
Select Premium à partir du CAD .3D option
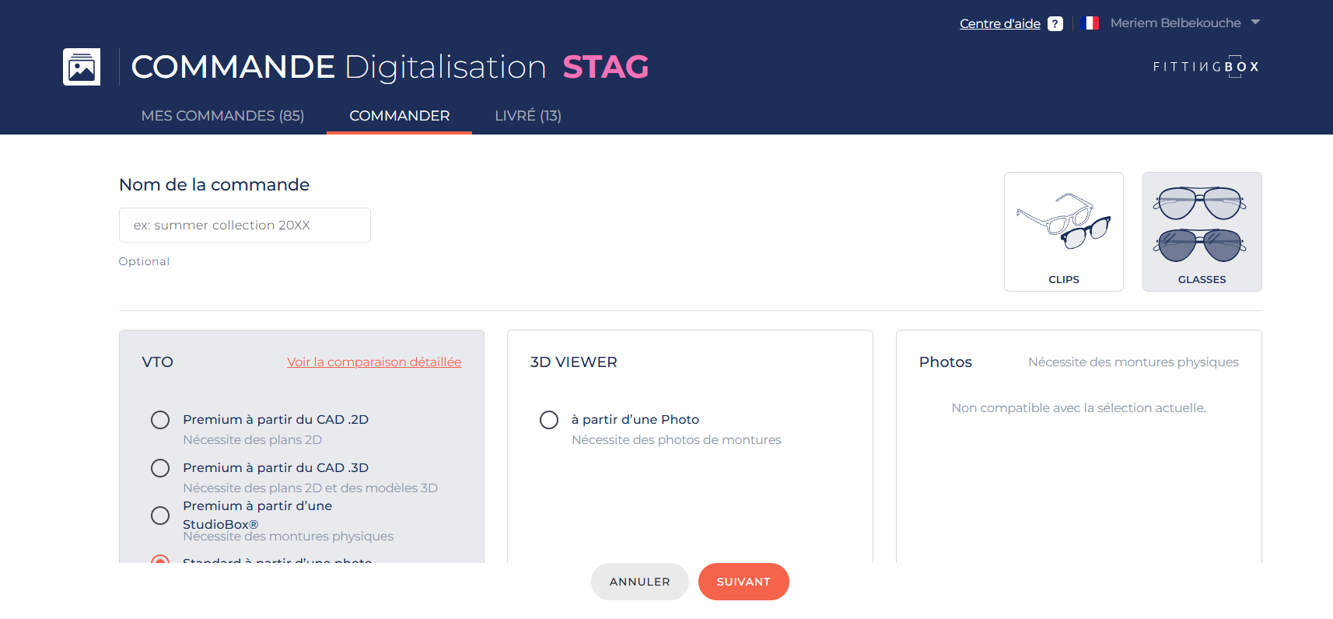tap(160, 468)
